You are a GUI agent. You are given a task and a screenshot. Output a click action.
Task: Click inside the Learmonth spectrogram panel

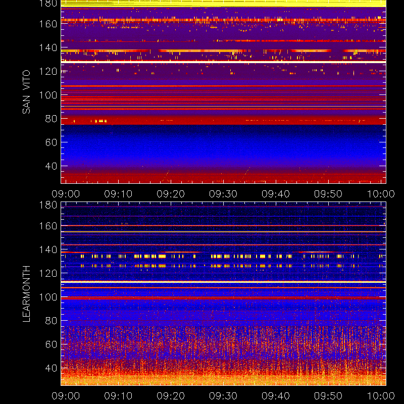tap(223, 294)
